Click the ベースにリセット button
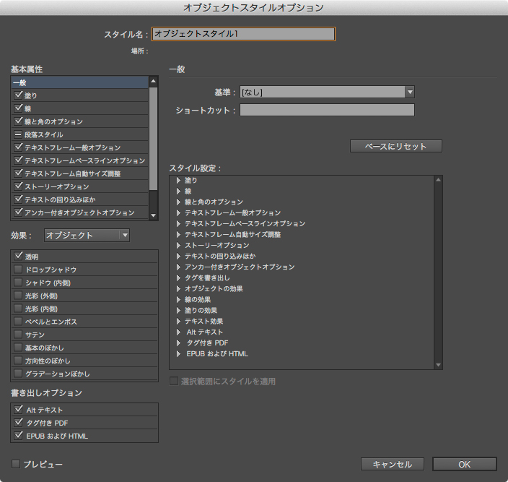 pyautogui.click(x=395, y=146)
